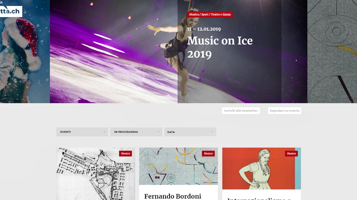The width and height of the screenshot is (357, 200).
Task: Open the EVENTI filter dropdown
Action: tap(82, 132)
